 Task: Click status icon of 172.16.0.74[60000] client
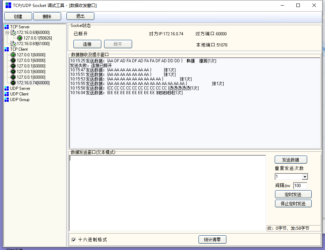[x=13, y=83]
